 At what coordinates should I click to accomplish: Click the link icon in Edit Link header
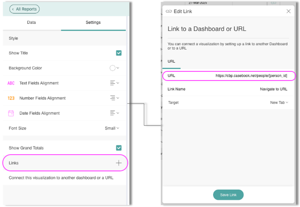click(x=169, y=11)
